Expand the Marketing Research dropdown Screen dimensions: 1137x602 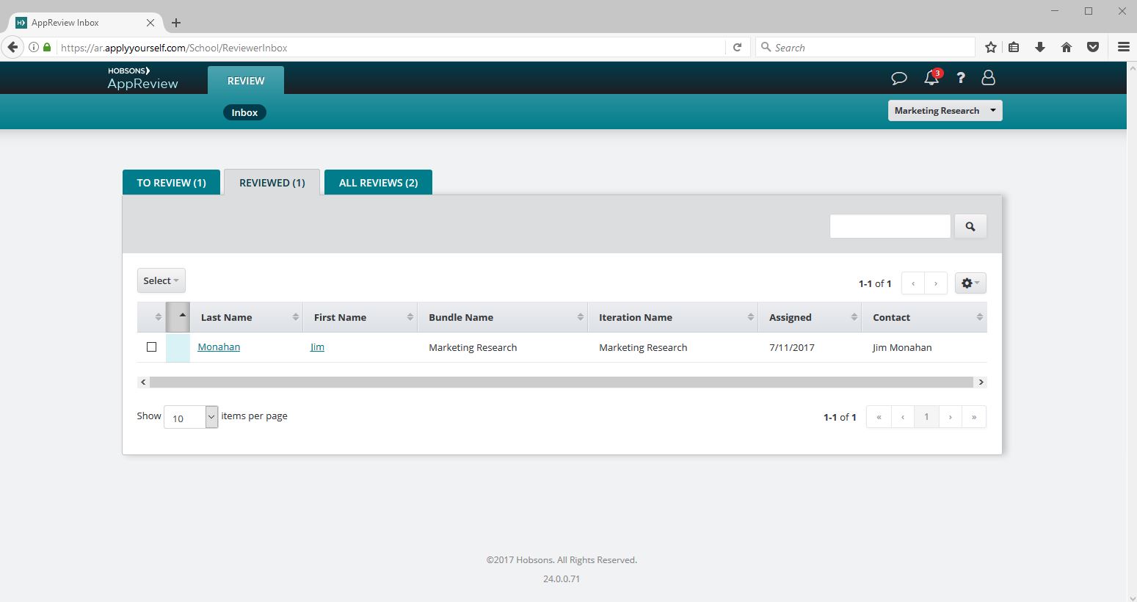(945, 111)
